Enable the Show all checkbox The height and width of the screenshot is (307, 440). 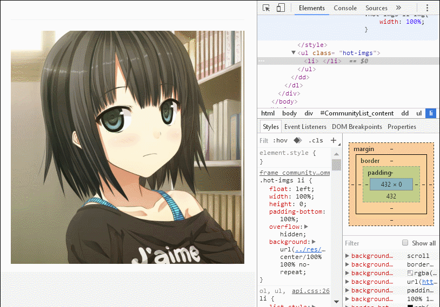click(x=405, y=243)
